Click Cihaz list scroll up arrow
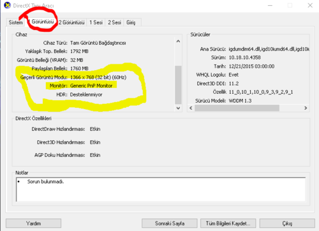The height and width of the screenshot is (231, 319). click(x=178, y=41)
